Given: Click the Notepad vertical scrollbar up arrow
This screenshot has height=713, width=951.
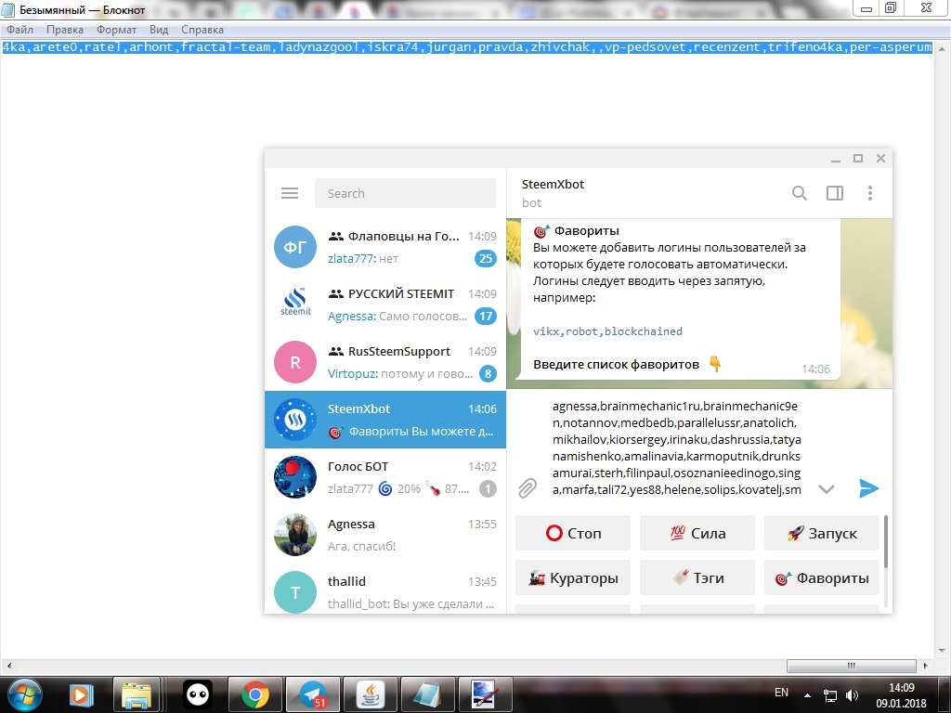Looking at the screenshot, I should (x=942, y=48).
